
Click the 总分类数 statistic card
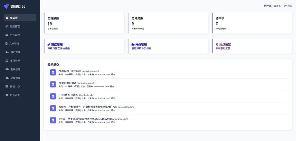pyautogui.click(x=168, y=23)
